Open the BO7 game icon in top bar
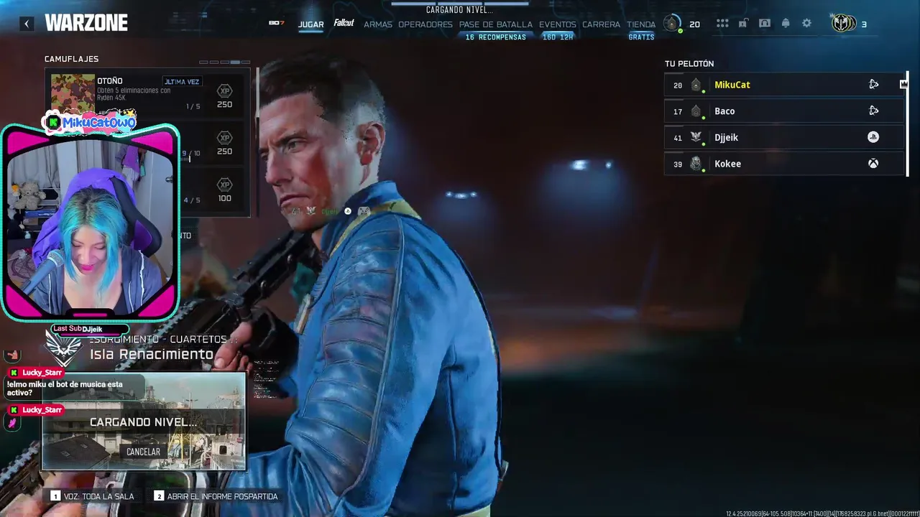Viewport: 920px width, 517px height. click(x=277, y=23)
